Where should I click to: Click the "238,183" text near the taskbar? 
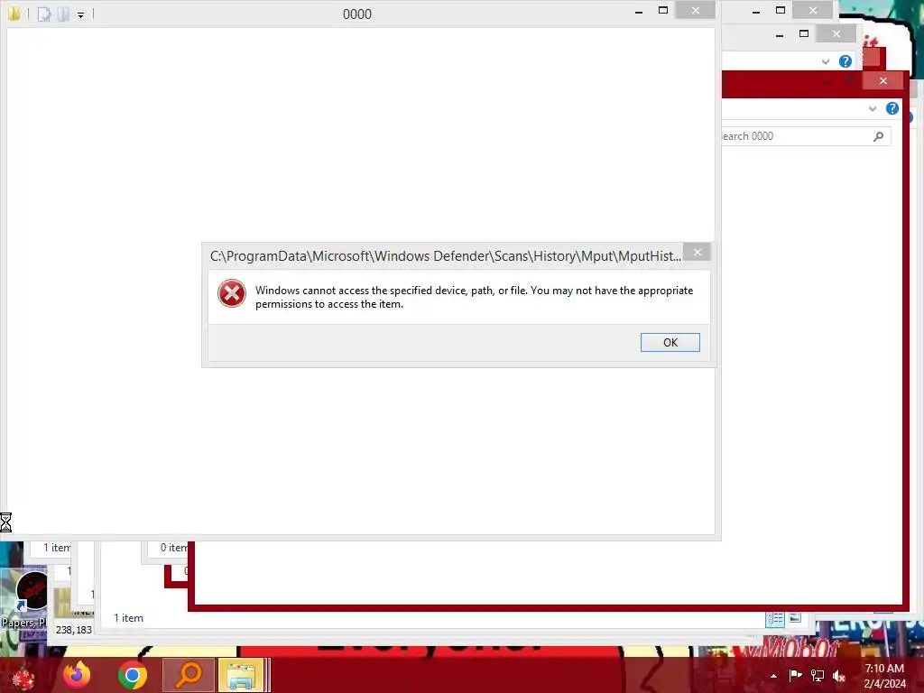74,630
